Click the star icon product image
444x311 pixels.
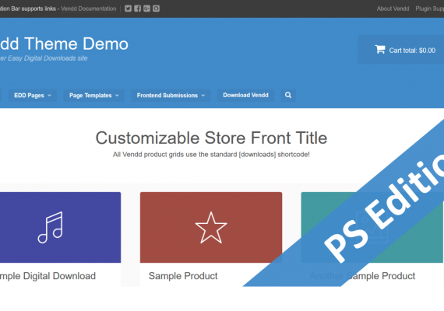point(211,227)
